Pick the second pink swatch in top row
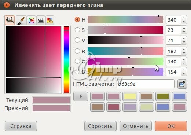Screen dimensions: 191x135 [114, 96]
